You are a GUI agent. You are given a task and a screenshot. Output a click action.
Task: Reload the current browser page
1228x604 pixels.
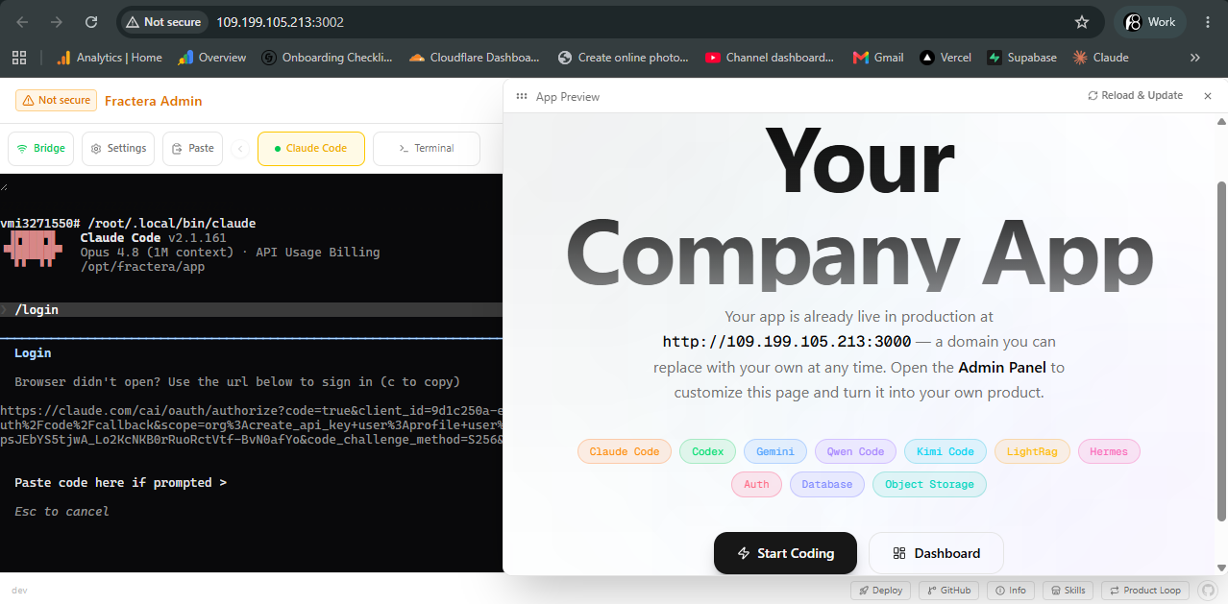pos(91,22)
